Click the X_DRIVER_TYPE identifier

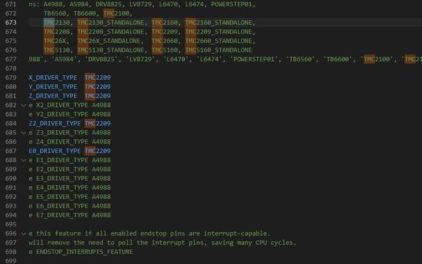(x=53, y=77)
